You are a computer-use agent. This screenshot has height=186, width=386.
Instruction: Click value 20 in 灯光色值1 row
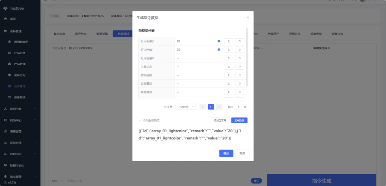(x=178, y=50)
